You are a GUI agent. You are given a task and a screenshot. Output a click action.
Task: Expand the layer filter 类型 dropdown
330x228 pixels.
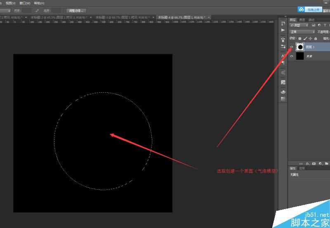coord(299,25)
